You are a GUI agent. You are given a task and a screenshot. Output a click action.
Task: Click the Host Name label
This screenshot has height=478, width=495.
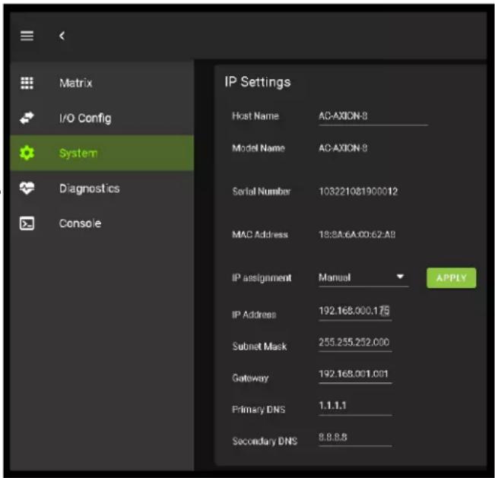(255, 116)
